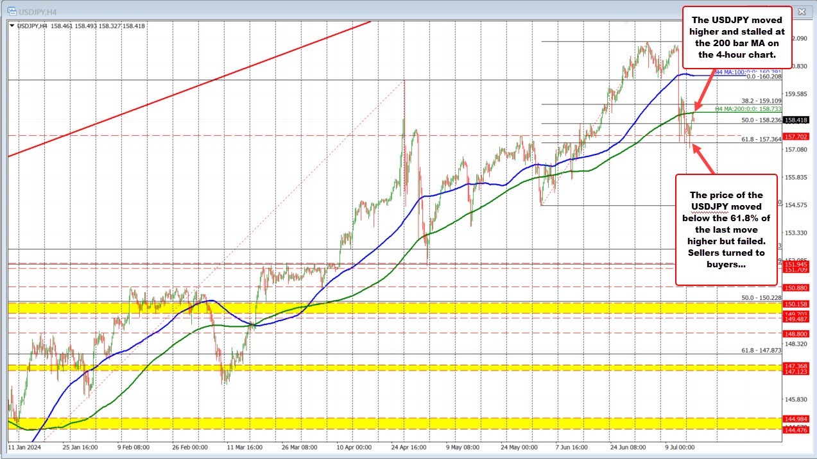Select the current price tag 158.418
The image size is (817, 459).
(796, 120)
